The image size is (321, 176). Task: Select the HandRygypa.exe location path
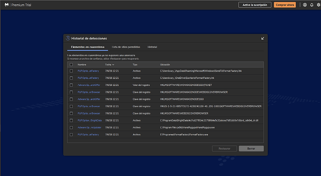pos(187,128)
